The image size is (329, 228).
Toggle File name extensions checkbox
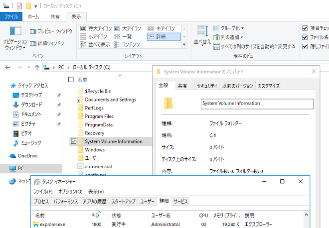pyautogui.click(x=305, y=37)
